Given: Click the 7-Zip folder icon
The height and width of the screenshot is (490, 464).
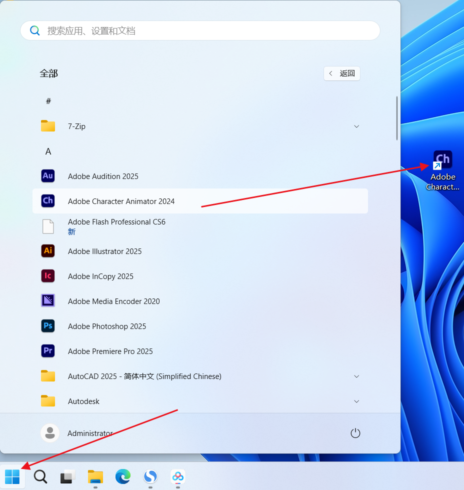Looking at the screenshot, I should (48, 126).
